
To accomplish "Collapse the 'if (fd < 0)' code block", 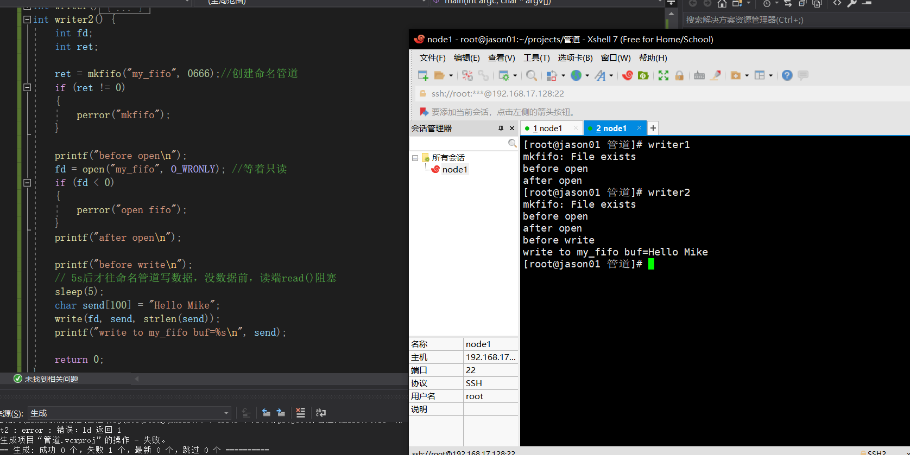I will pyautogui.click(x=27, y=183).
